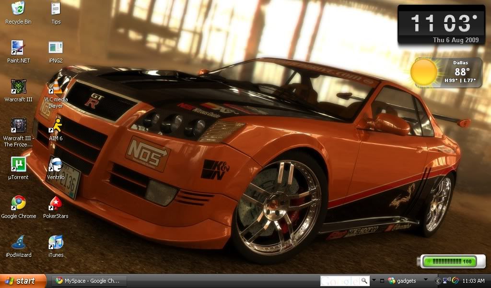Open the gadgets button in taskbar

pyautogui.click(x=402, y=281)
